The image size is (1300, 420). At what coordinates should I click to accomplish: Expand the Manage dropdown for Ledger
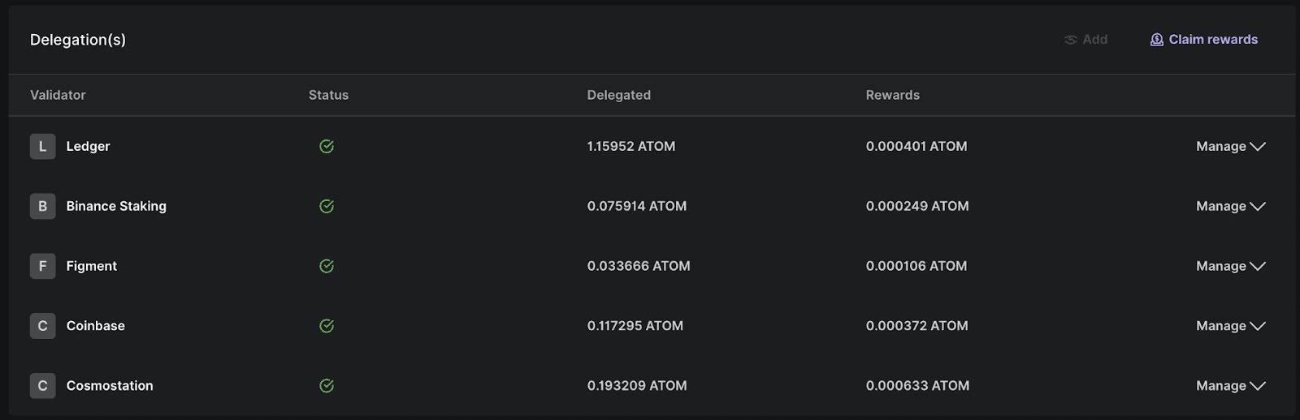click(1231, 147)
